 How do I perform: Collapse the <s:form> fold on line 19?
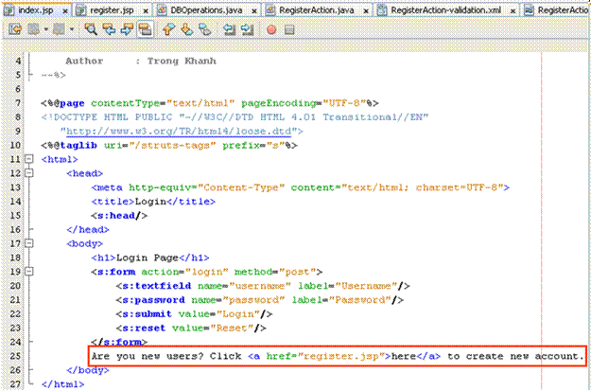28,272
